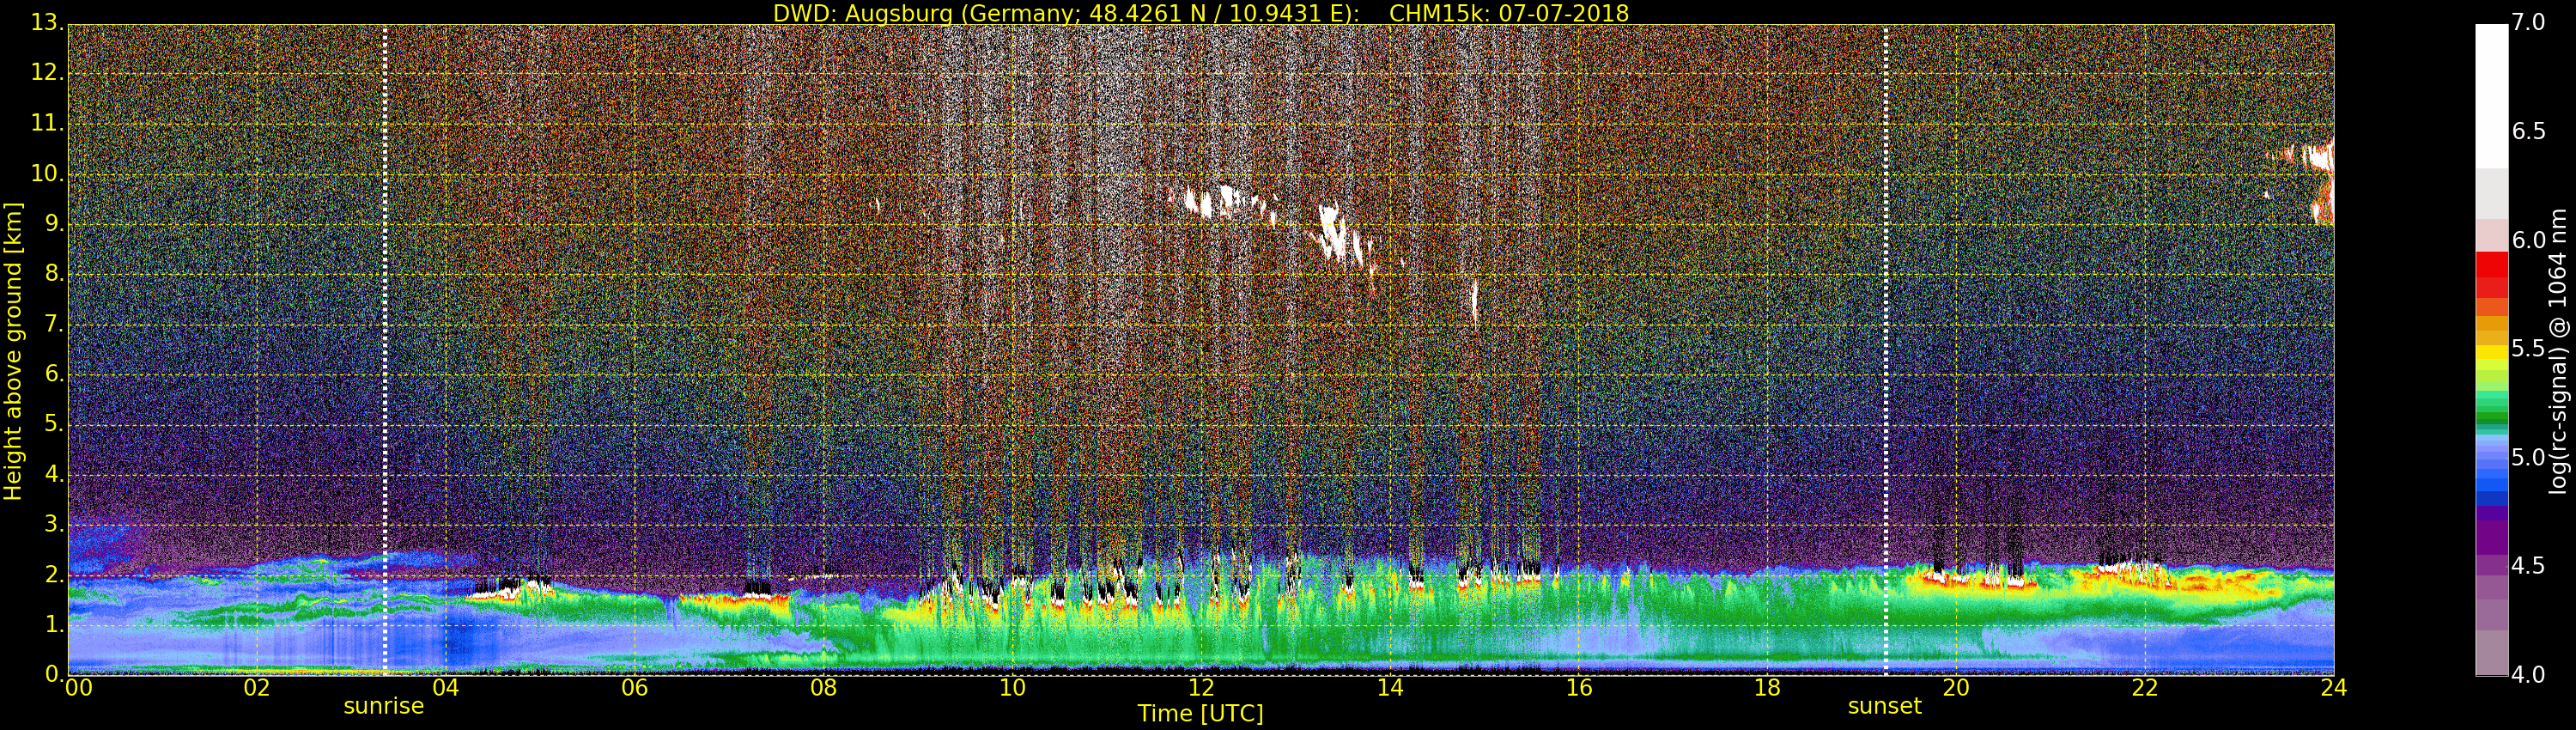2576x730 pixels.
Task: Click the '4.' height axis tick label
Action: click(x=54, y=474)
